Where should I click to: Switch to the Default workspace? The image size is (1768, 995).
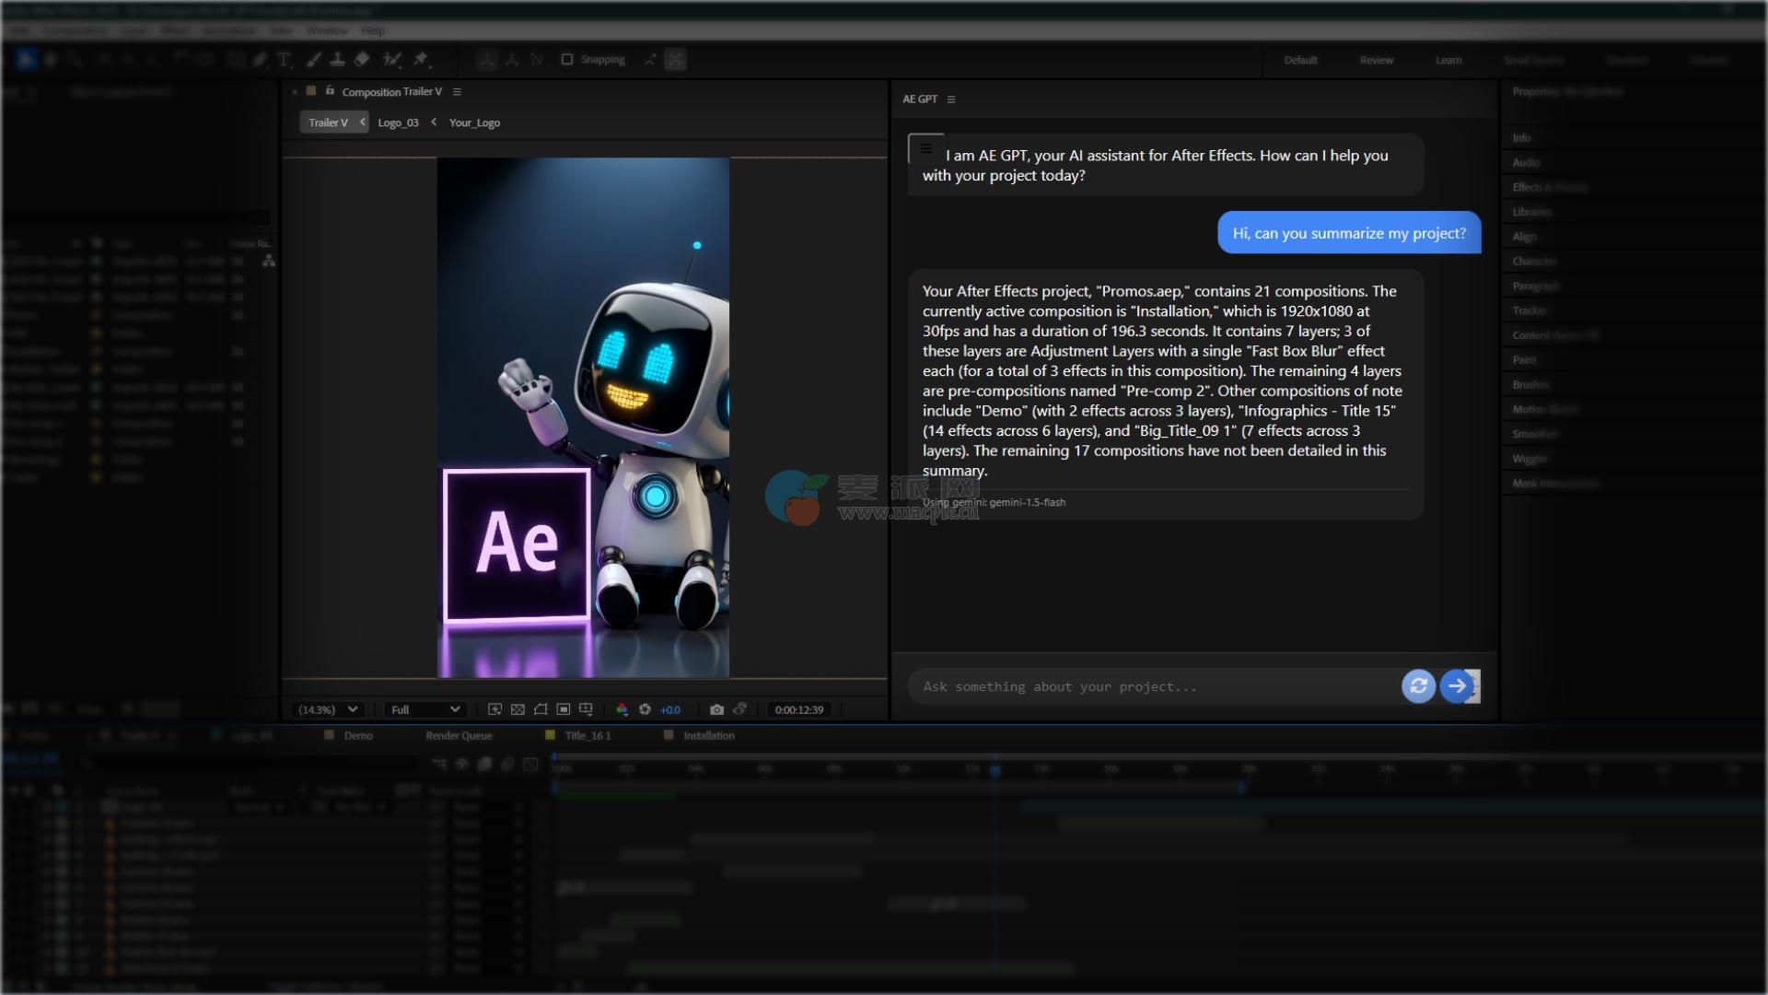click(1300, 61)
